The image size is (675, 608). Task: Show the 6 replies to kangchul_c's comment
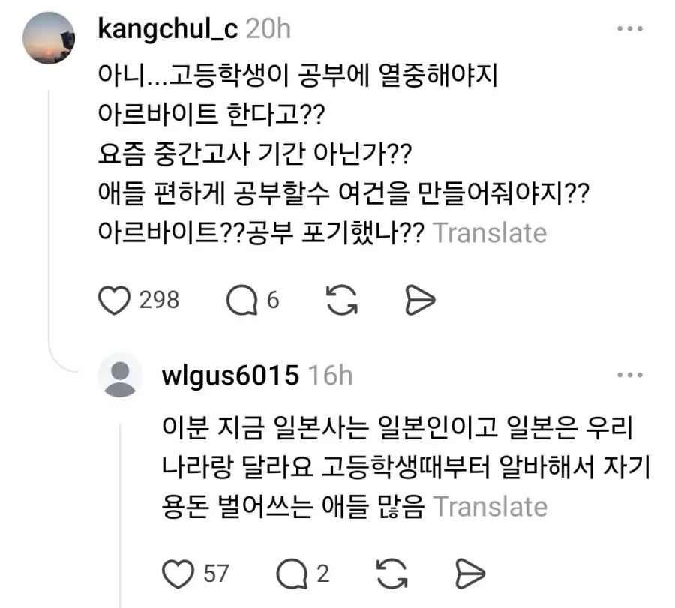tap(274, 299)
